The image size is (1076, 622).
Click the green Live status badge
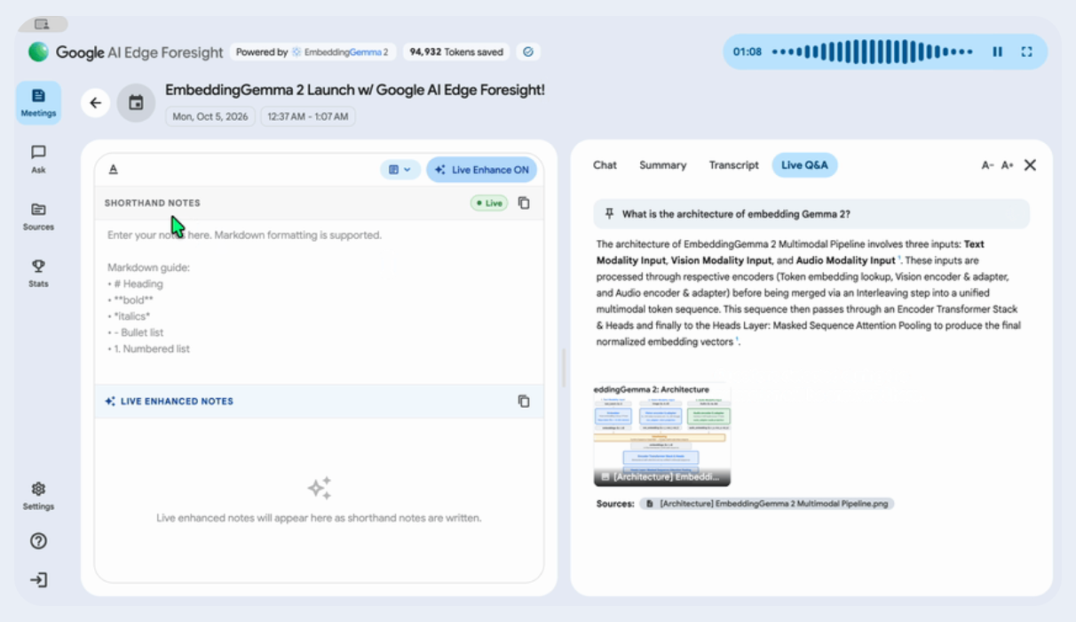(489, 203)
